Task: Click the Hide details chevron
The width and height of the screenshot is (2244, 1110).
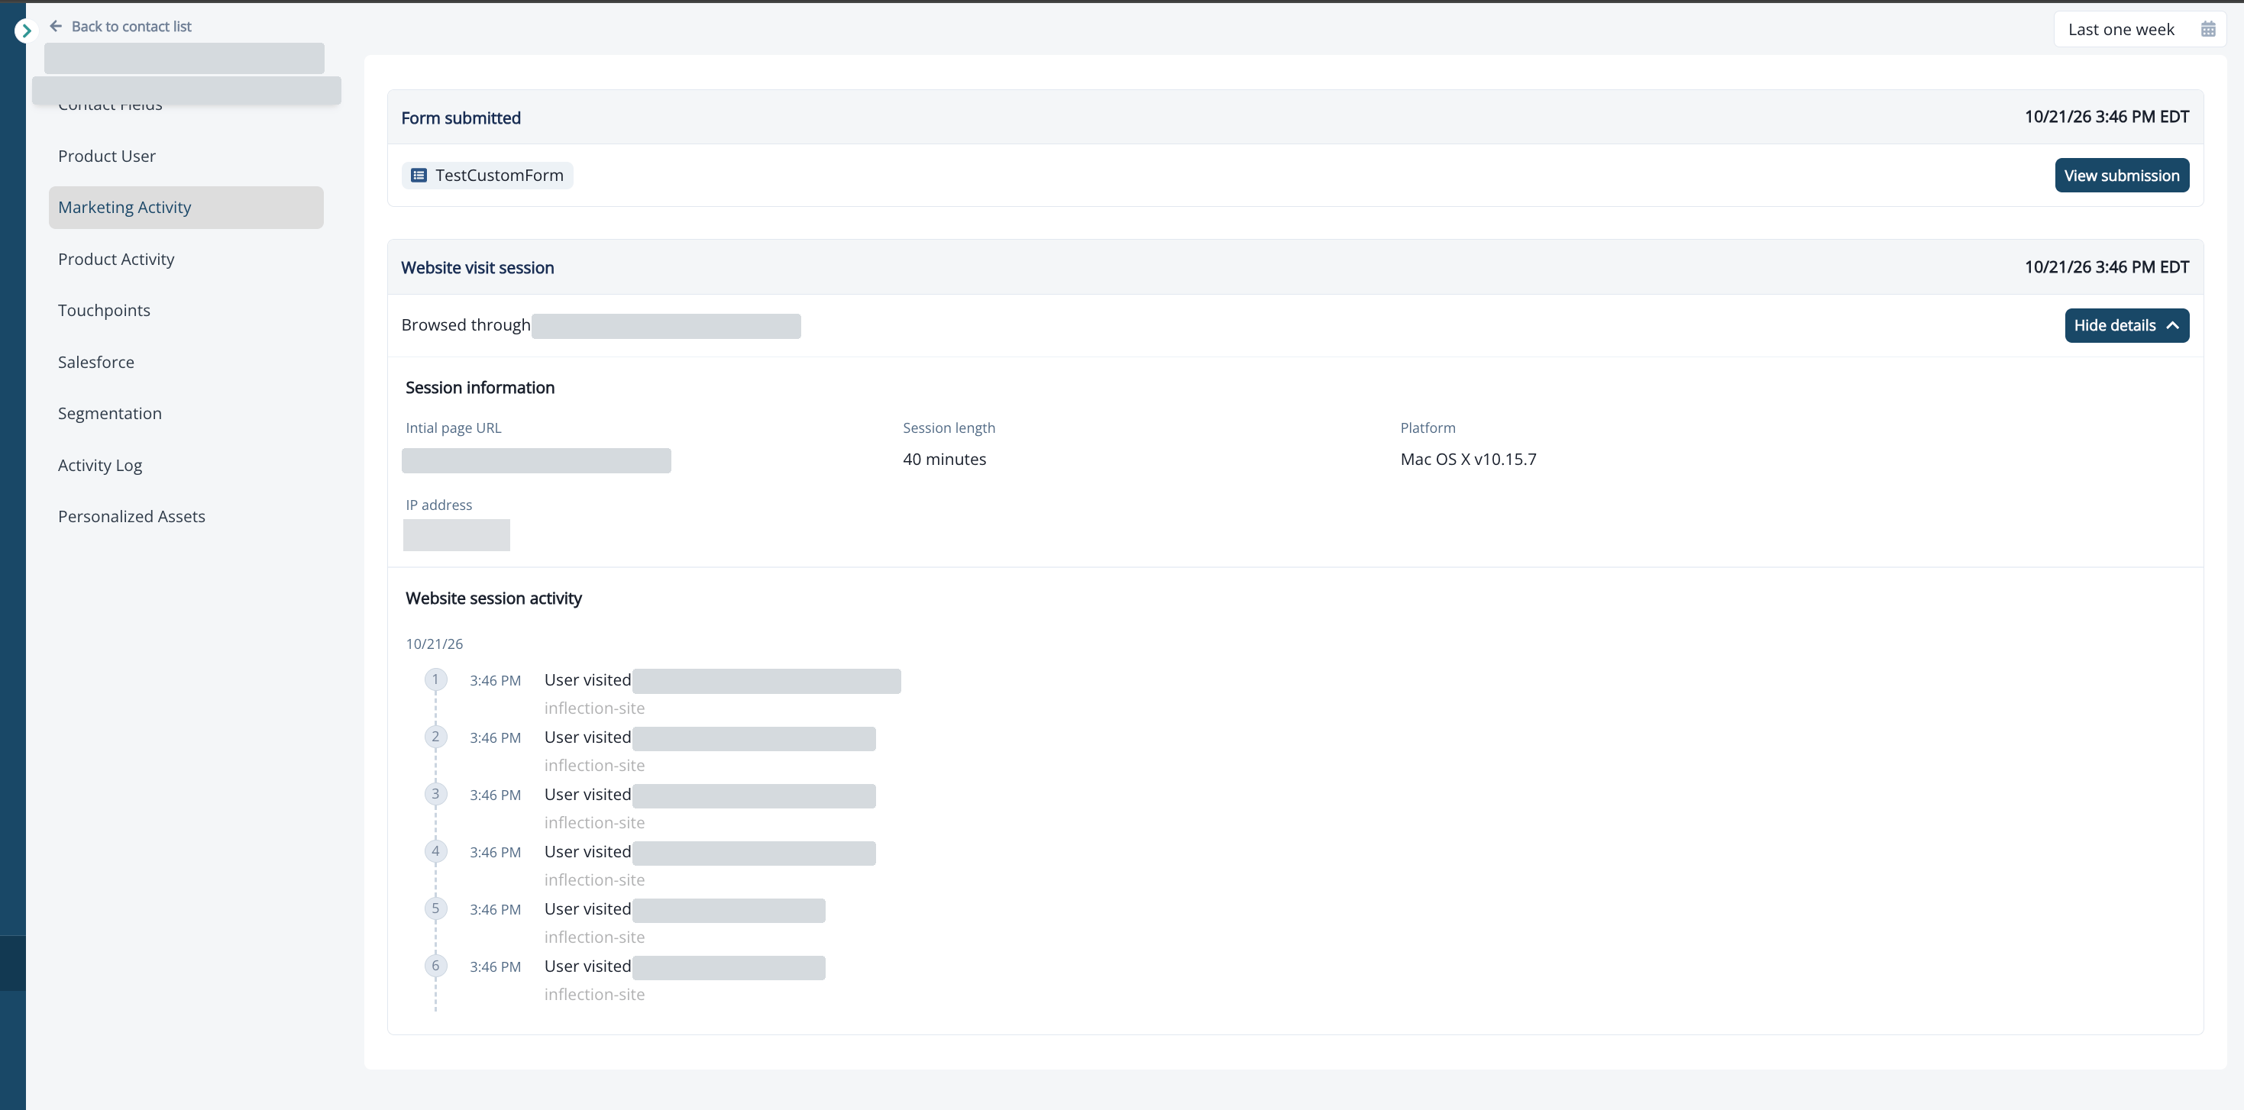Action: click(x=2172, y=326)
